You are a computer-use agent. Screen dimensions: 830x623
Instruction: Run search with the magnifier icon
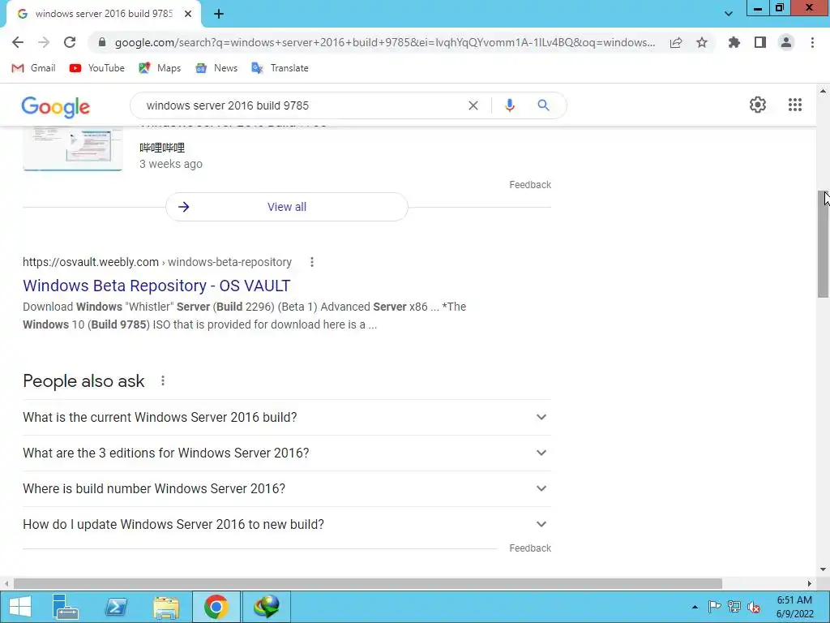tap(543, 105)
